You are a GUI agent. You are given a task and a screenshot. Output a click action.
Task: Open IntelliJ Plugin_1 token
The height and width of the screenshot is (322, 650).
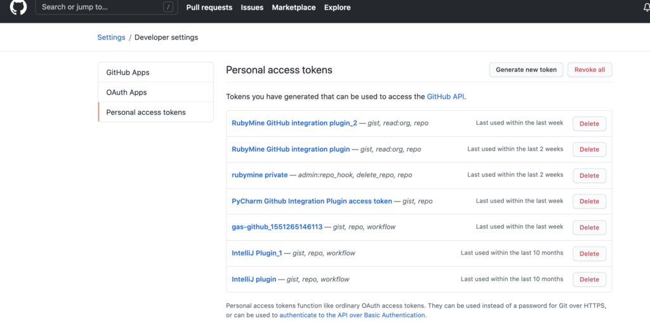click(x=256, y=253)
